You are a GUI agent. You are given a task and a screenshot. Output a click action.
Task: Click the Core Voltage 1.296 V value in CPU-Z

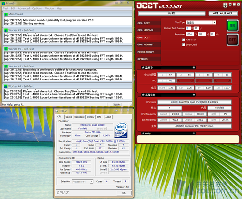[106, 136]
